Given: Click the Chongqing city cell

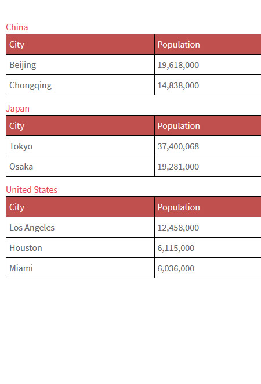Looking at the screenshot, I should [x=80, y=85].
